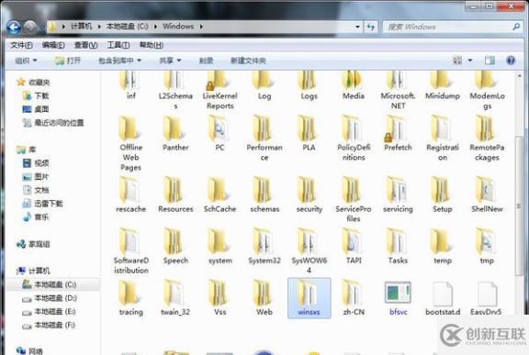This screenshot has width=529, height=355.
Task: Select 桌面 in the favorites sidebar
Action: click(36, 109)
